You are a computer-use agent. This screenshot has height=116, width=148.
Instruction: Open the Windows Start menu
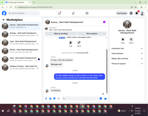3,111
